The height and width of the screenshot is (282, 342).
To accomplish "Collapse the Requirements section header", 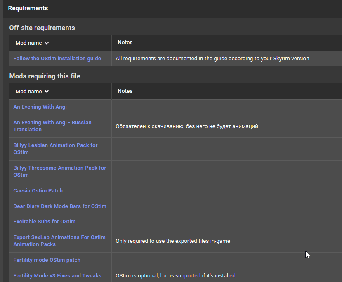I will point(28,8).
